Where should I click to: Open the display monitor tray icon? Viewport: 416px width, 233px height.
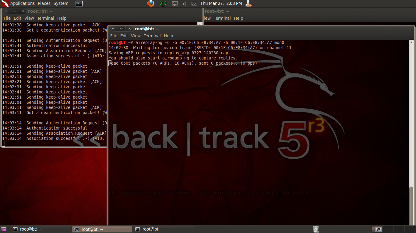click(175, 4)
